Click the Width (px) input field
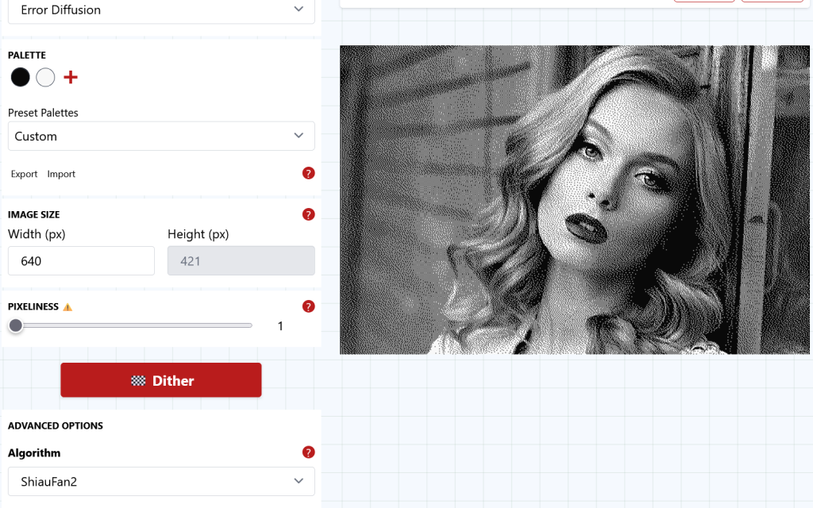Viewport: 813px width, 508px height. click(81, 260)
